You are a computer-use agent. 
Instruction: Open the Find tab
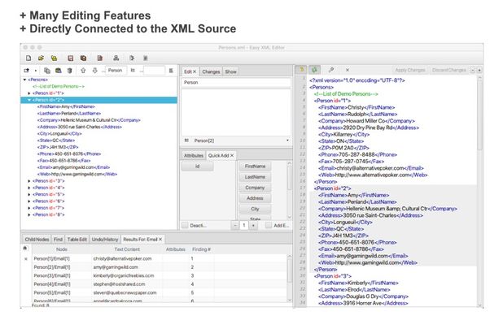coord(58,240)
